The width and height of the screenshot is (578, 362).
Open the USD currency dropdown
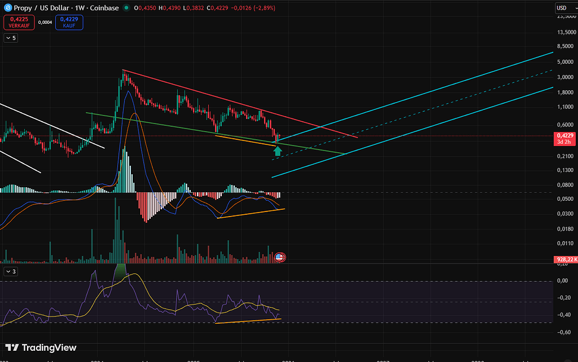[x=564, y=8]
